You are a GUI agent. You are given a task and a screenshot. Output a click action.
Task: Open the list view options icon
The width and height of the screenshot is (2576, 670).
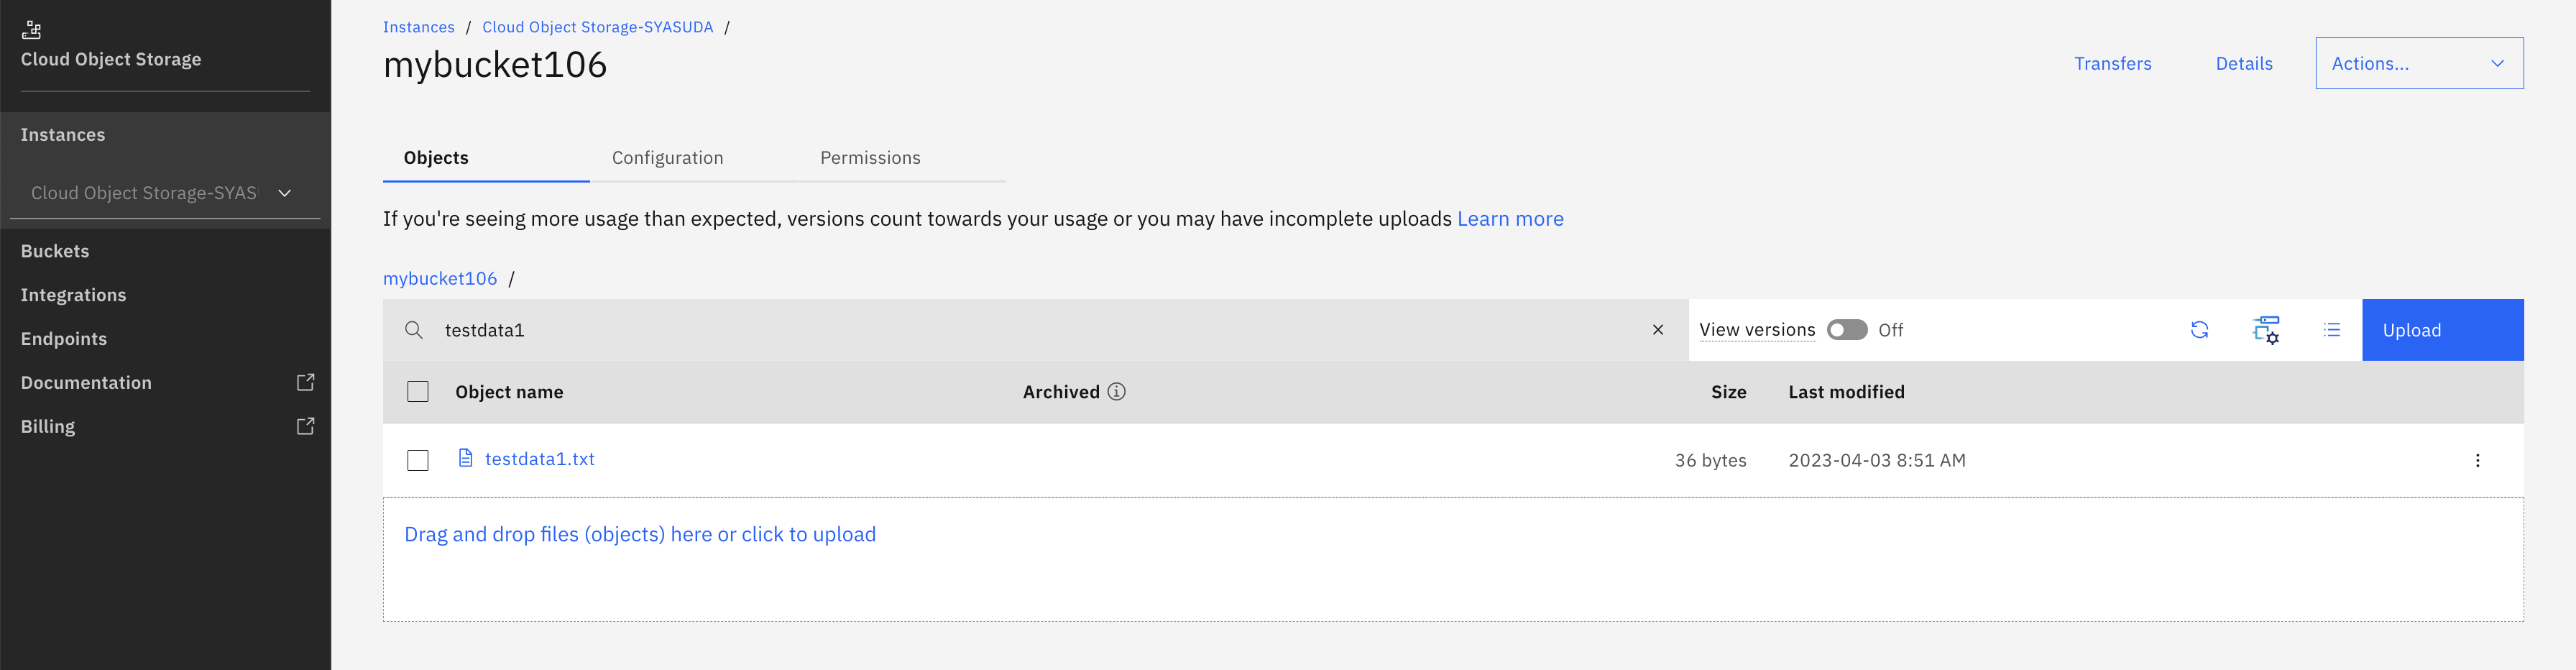(x=2332, y=330)
